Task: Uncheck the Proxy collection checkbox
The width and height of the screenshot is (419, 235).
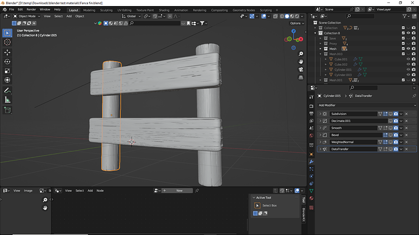Action: pos(403,44)
